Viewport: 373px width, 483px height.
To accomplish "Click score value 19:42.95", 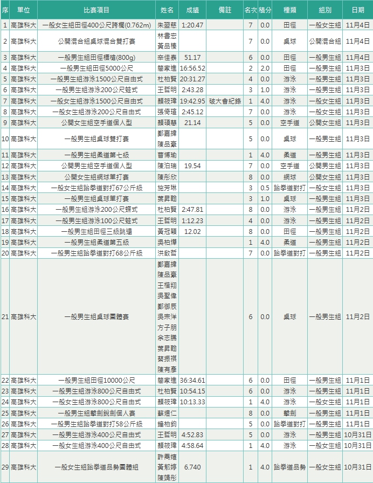I will (192, 101).
